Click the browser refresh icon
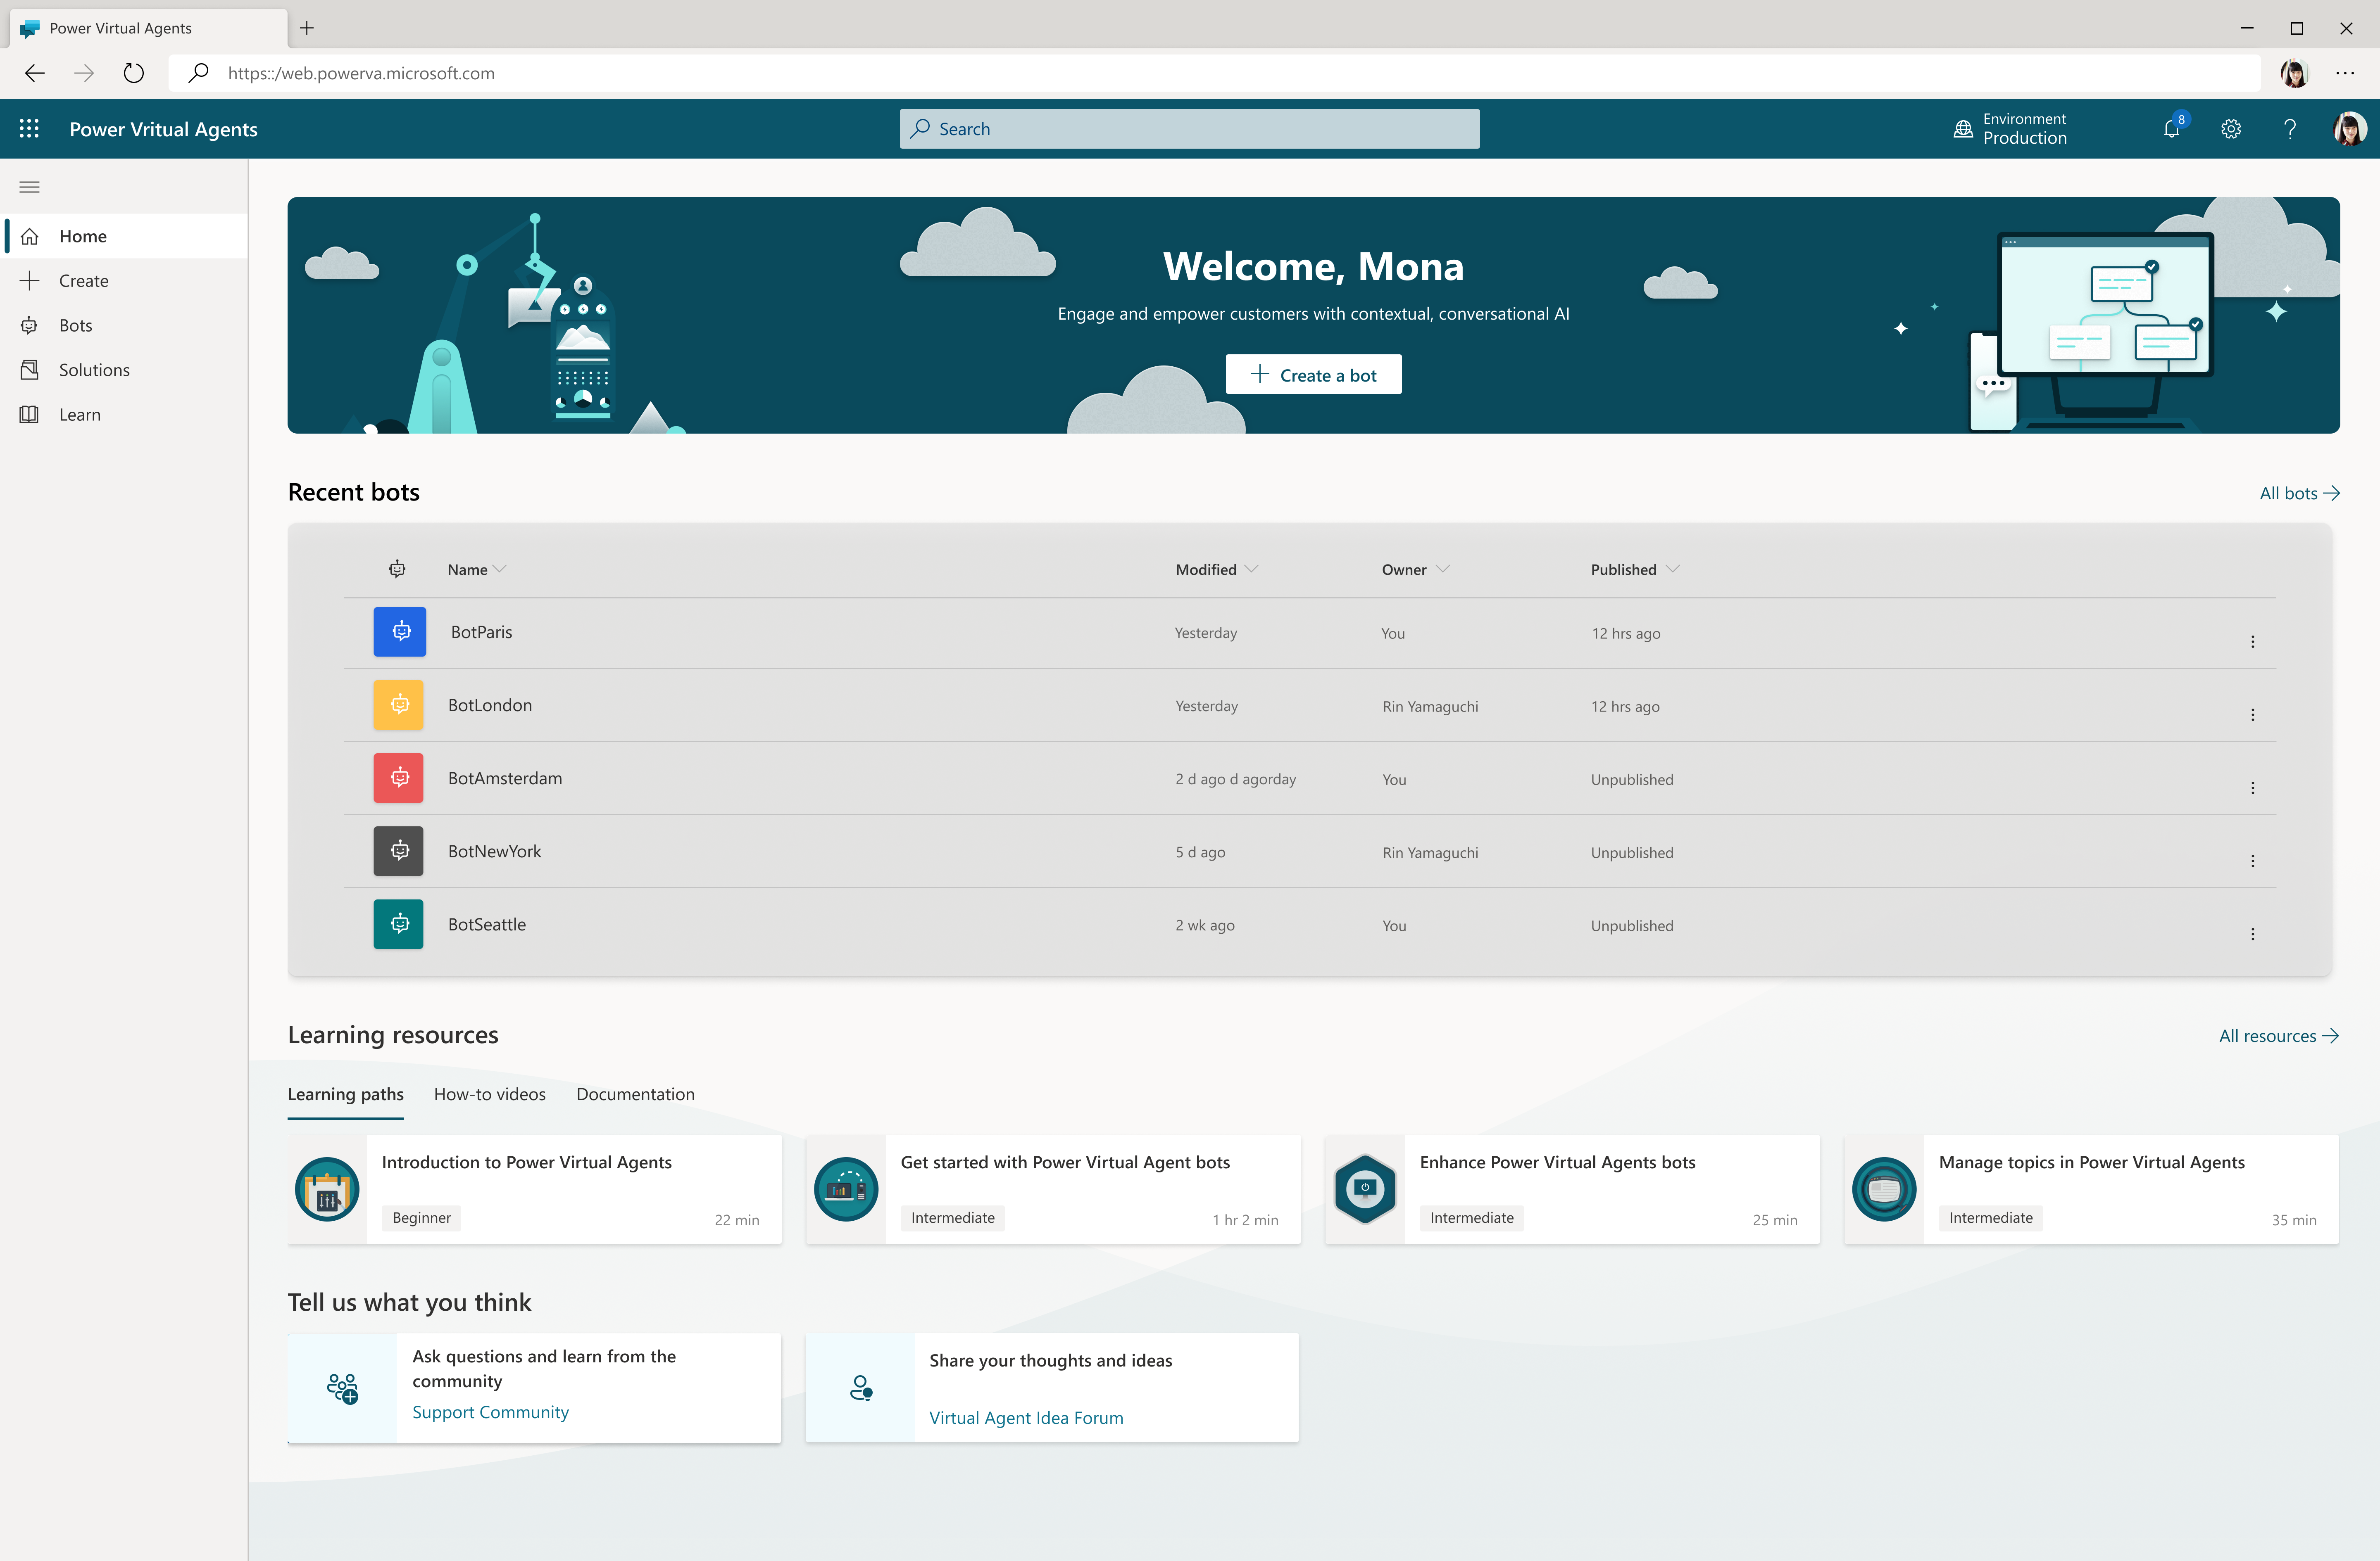Screen dimensions: 2380x1561 pyautogui.click(x=133, y=73)
